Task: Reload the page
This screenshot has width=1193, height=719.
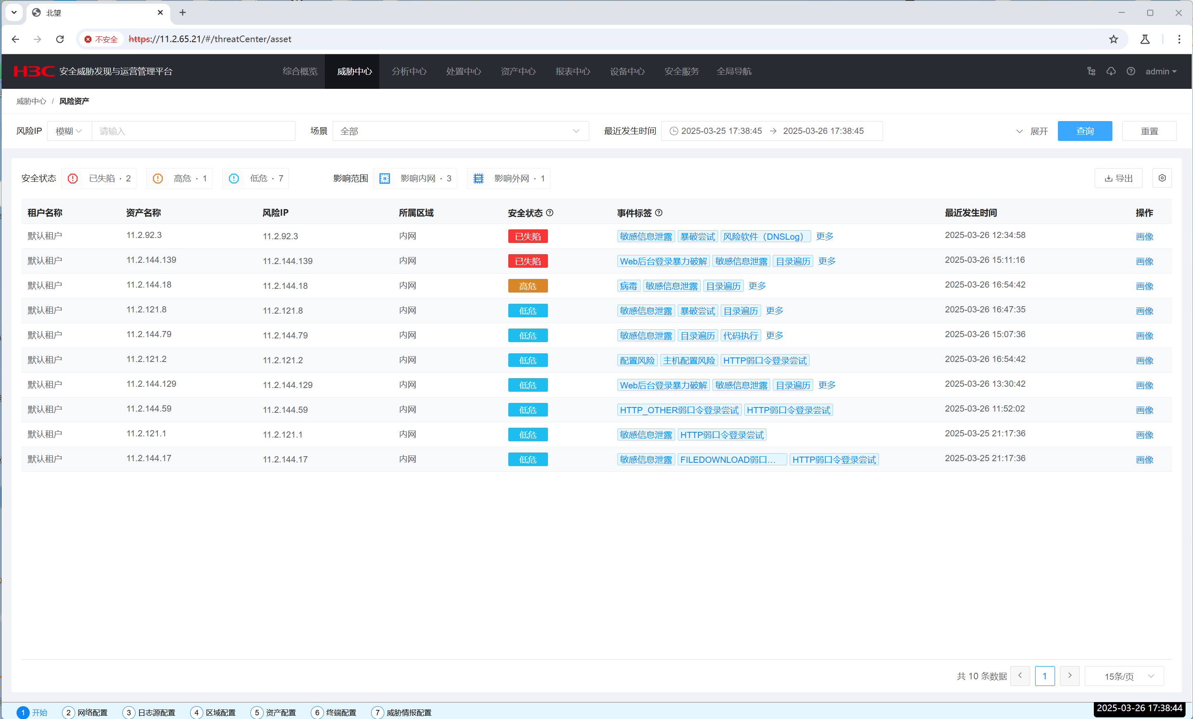Action: click(x=60, y=39)
